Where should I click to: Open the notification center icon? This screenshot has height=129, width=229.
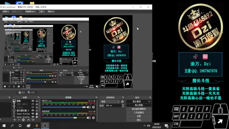pyautogui.click(x=167, y=126)
